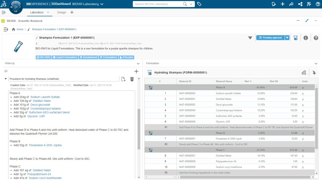The image size is (322, 181).
Task: Collapse the Procedure for Hydrating Shampoo entry
Action: [6, 79]
